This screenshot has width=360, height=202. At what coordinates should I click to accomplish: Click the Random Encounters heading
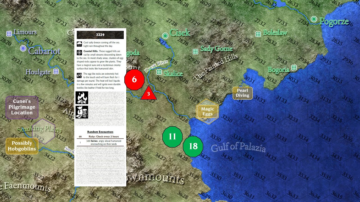(x=100, y=132)
